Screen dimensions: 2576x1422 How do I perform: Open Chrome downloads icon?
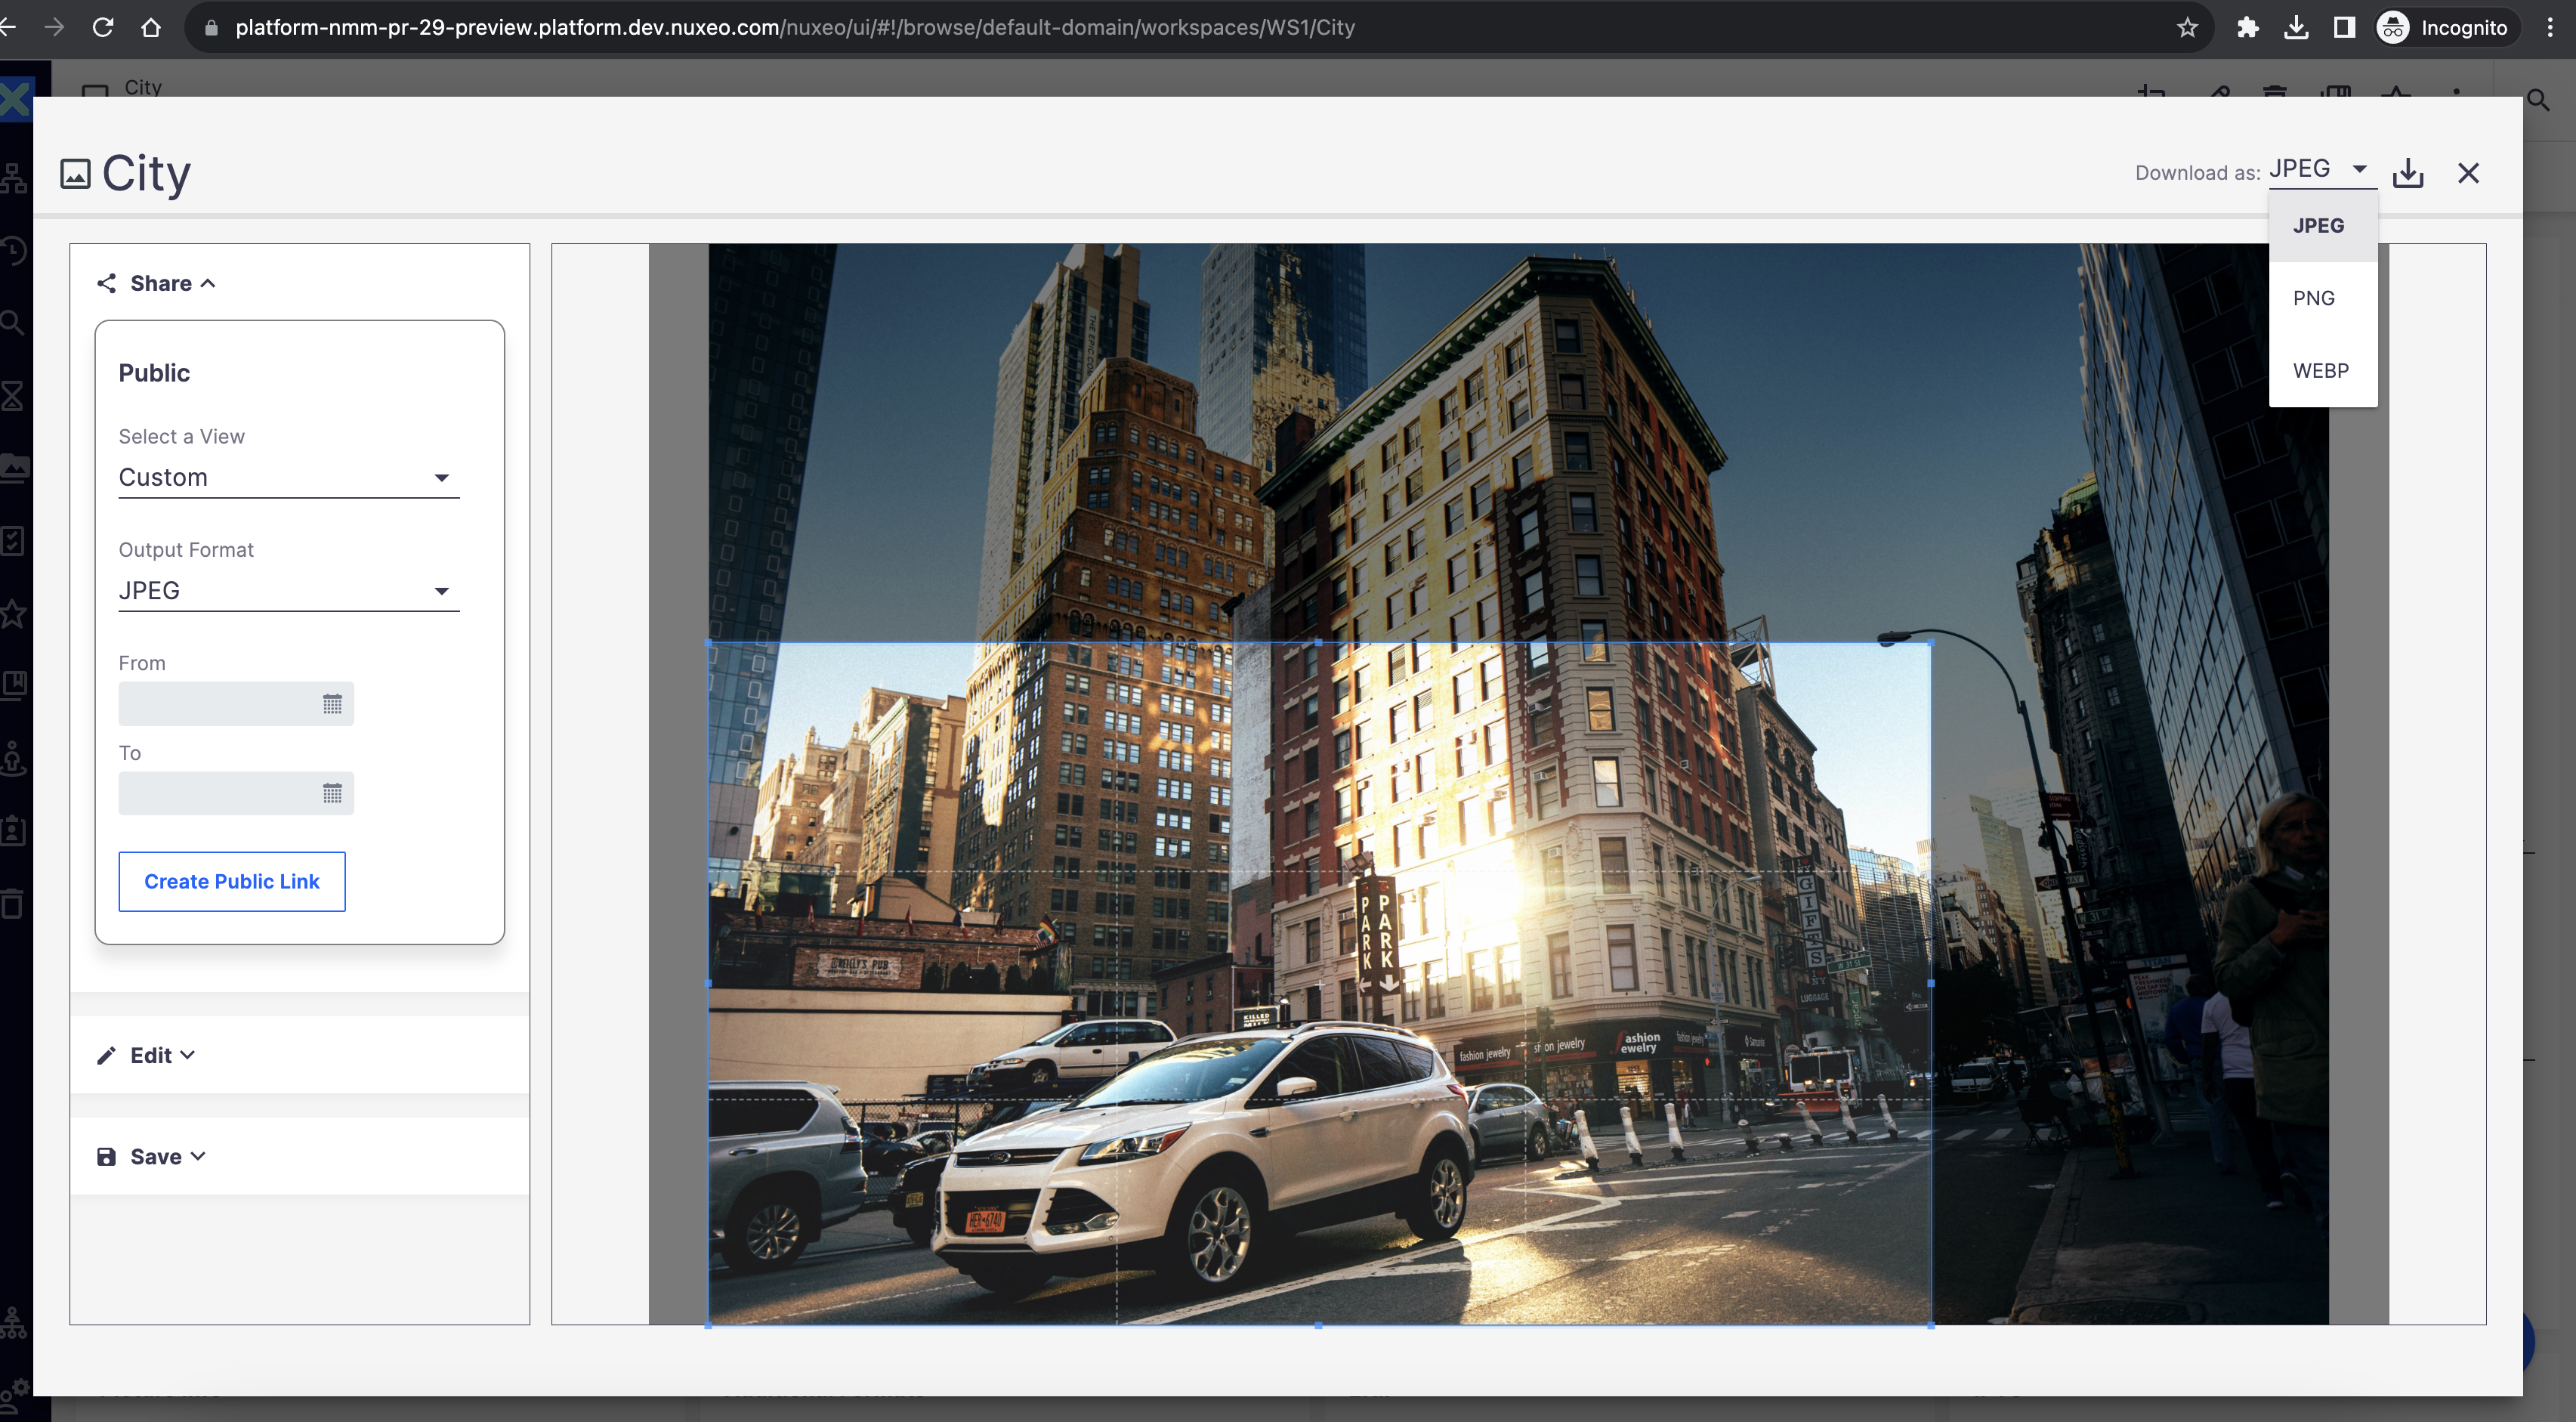2296,27
